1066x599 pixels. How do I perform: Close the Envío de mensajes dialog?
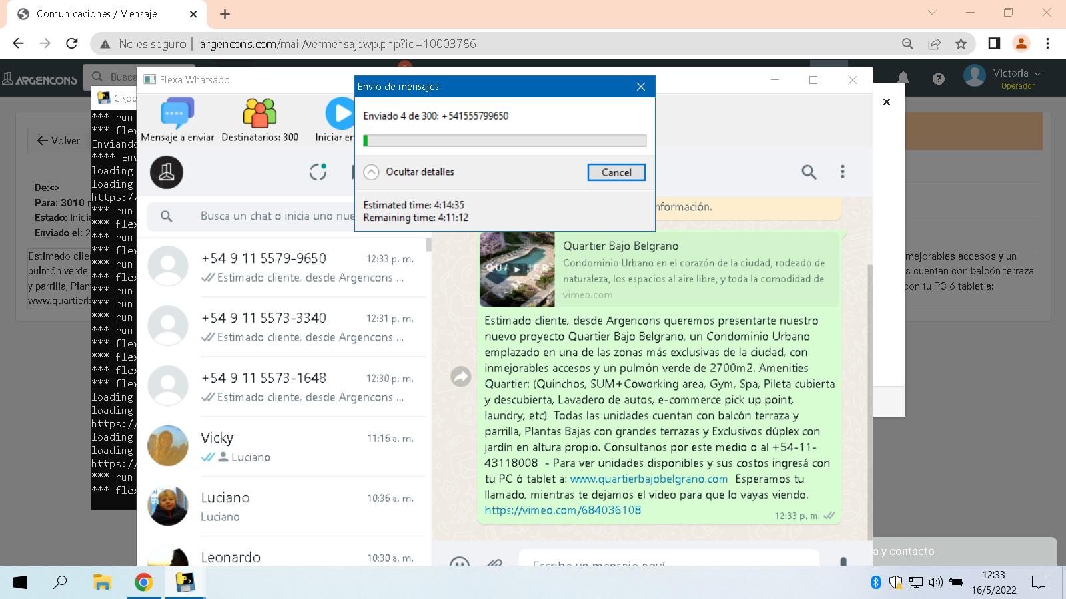pyautogui.click(x=641, y=87)
